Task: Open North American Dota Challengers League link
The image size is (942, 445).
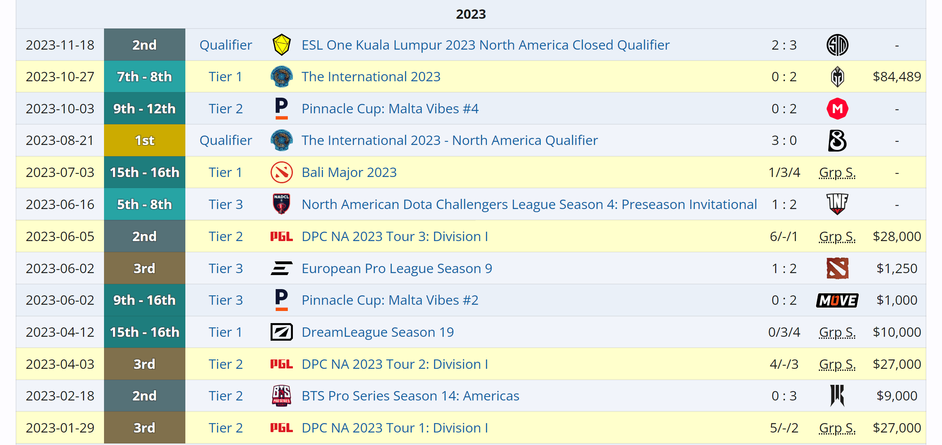Action: pyautogui.click(x=529, y=204)
